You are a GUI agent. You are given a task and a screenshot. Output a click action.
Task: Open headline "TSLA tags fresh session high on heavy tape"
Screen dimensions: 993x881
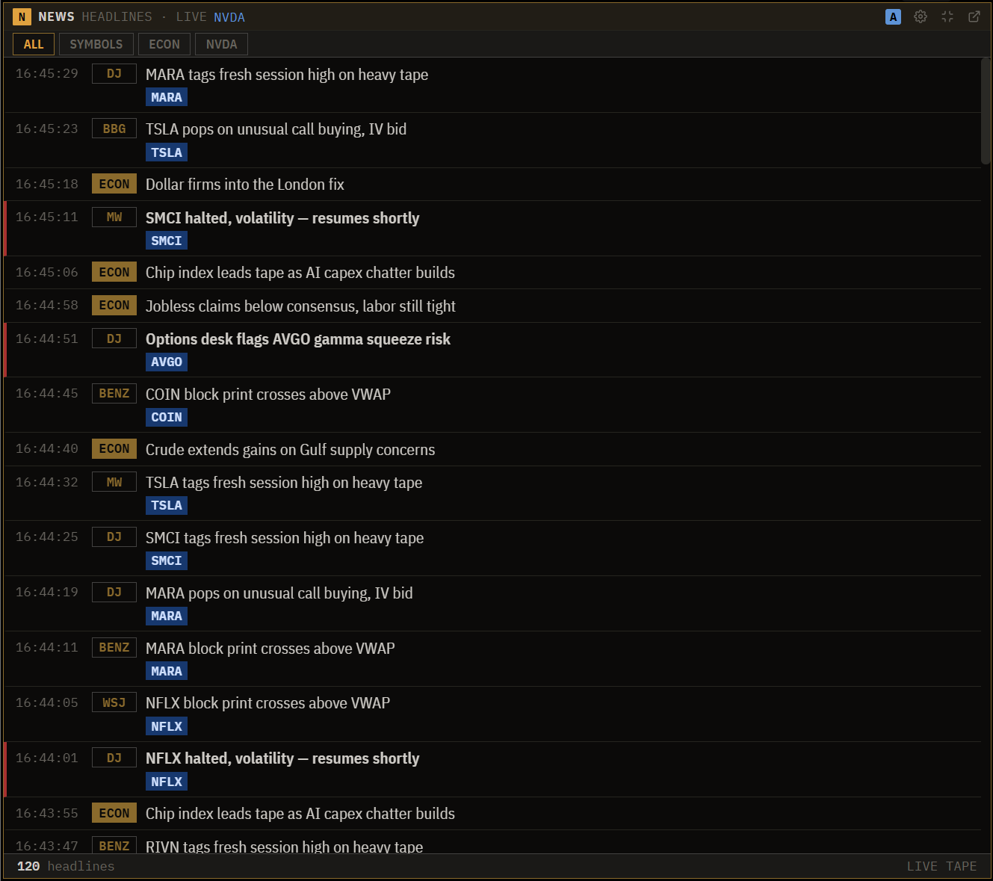284,483
